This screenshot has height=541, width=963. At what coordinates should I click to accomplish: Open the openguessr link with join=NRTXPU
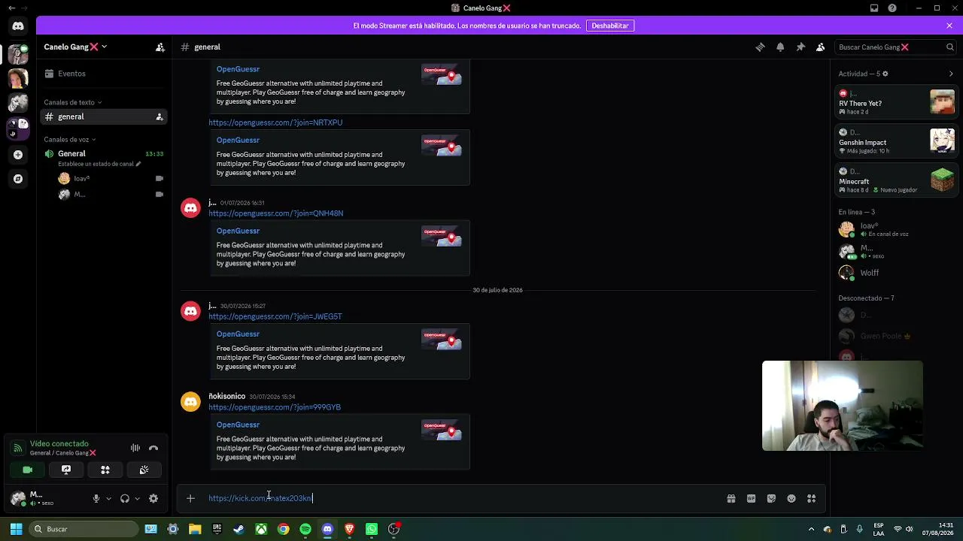click(275, 122)
